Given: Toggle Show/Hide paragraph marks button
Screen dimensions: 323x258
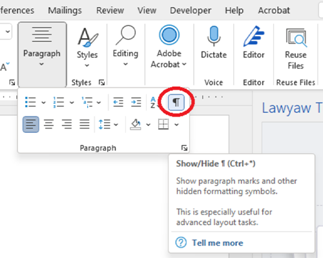Looking at the screenshot, I should click(176, 102).
